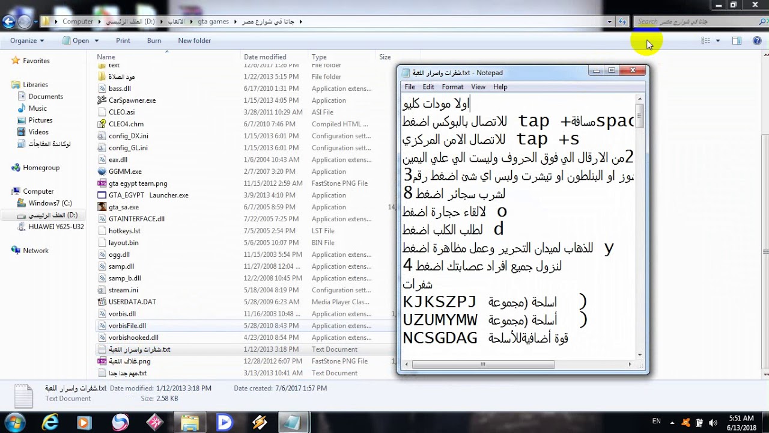Select GTA_EGYPT Launcher.exe icon
The width and height of the screenshot is (769, 433).
pyautogui.click(x=102, y=195)
